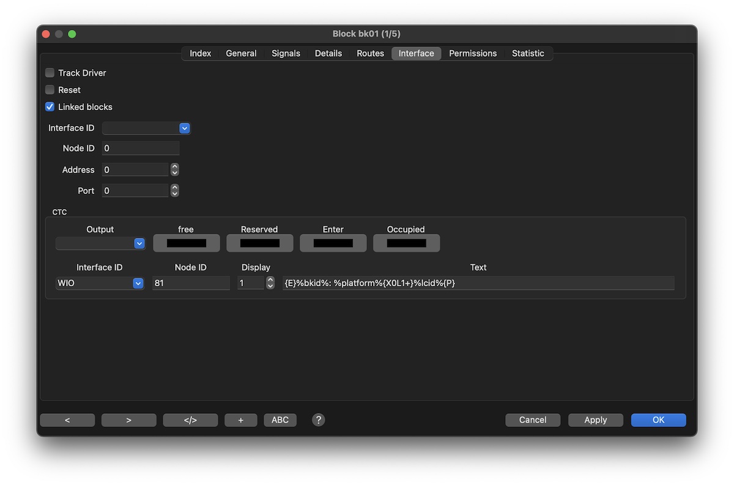Screen dimensions: 734x485
Task: Open the Permissions tab
Action: tap(473, 54)
